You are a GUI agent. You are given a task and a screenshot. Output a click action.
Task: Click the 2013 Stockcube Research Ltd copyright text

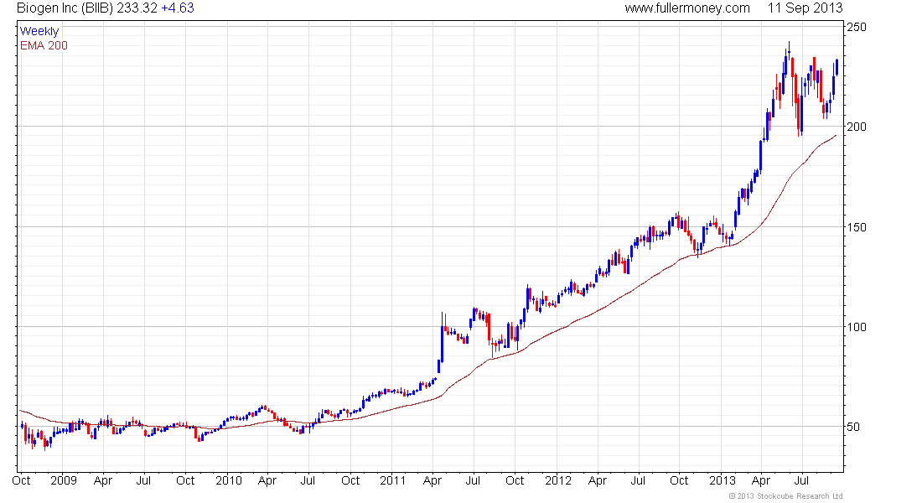pos(785,496)
